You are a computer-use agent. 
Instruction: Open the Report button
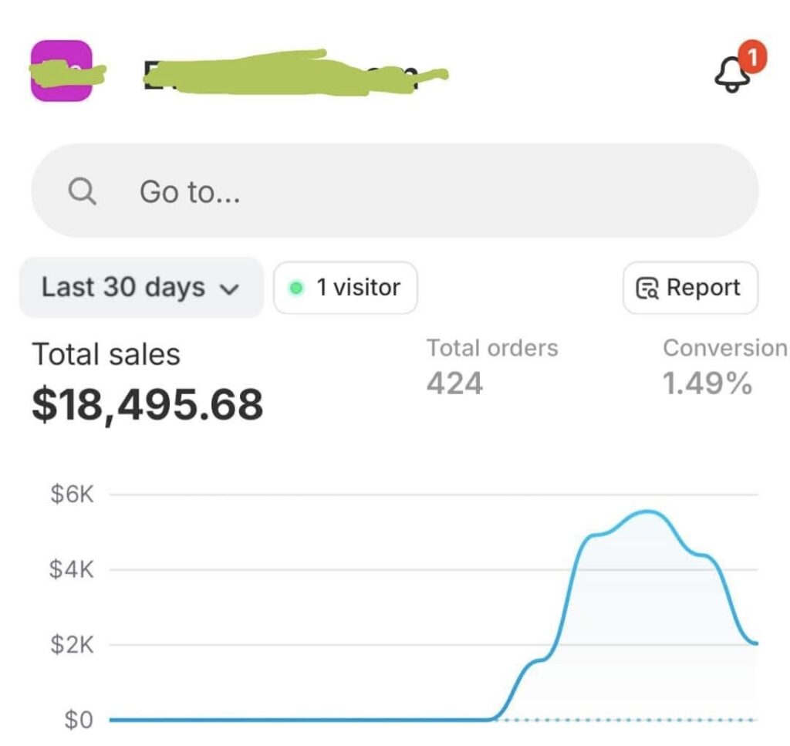[690, 288]
